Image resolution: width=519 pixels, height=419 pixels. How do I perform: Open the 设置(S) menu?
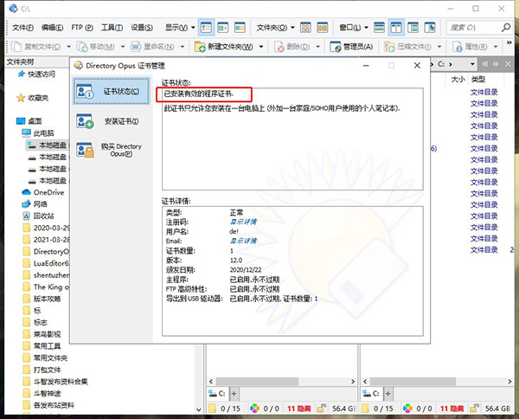click(142, 28)
